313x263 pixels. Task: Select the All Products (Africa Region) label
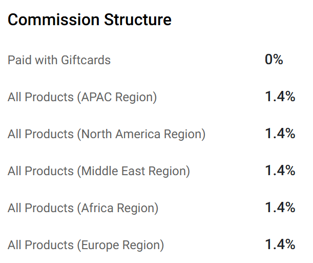83,208
